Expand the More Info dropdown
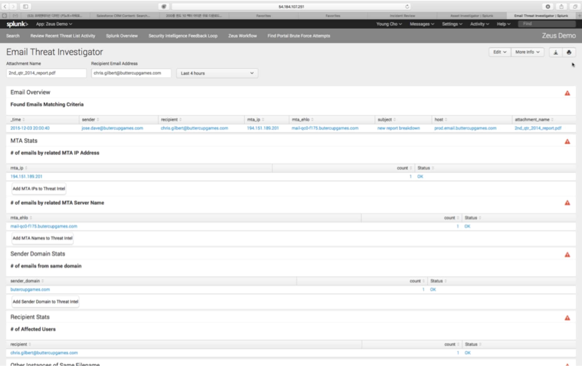 (528, 52)
